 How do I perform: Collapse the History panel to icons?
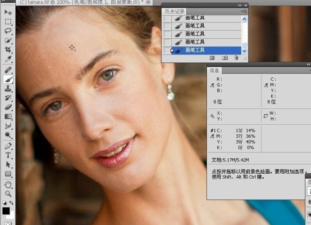coord(240,5)
